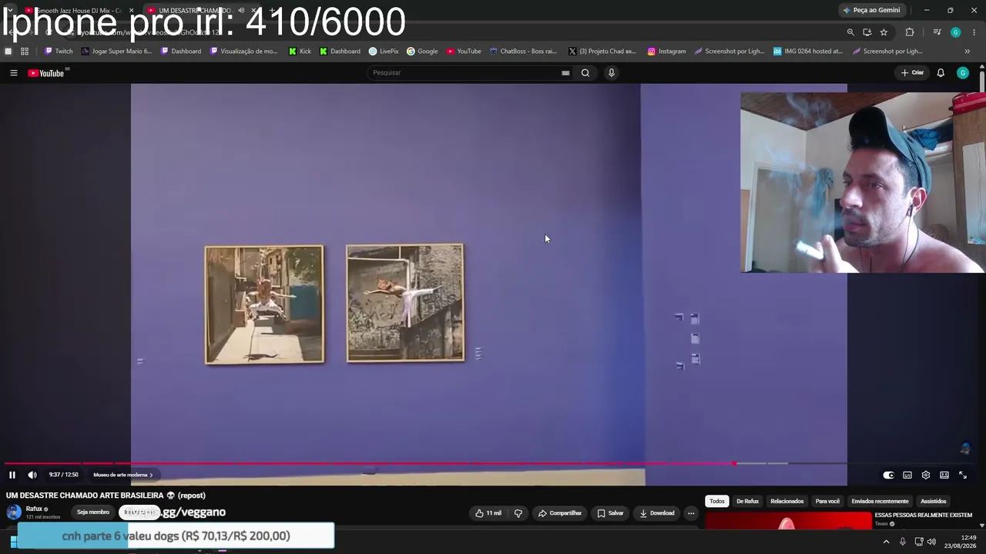Open the LivePix bookmark
The height and width of the screenshot is (554, 986).
point(384,52)
